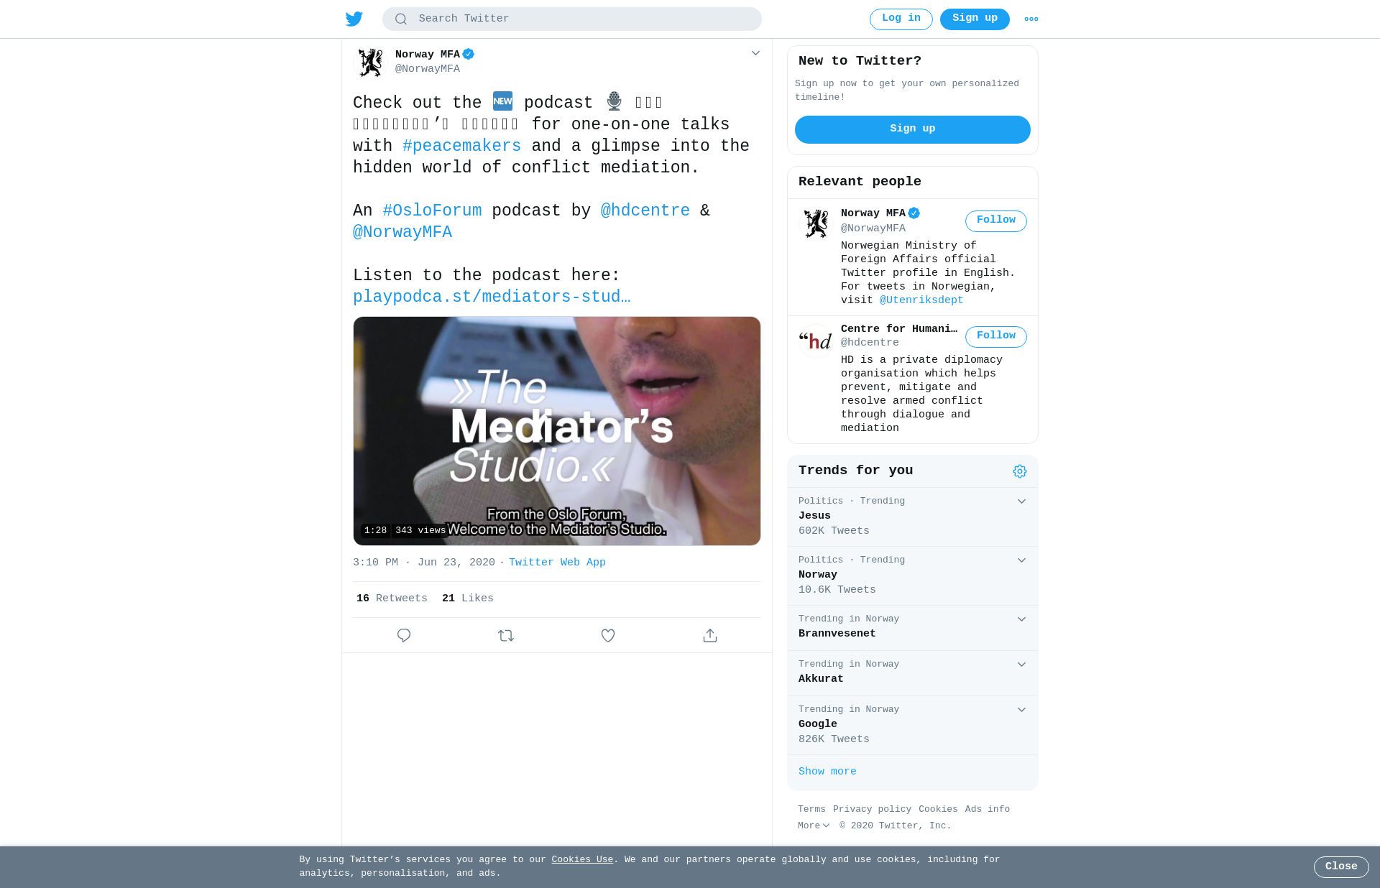Click the Log in button
Viewport: 1380px width, 888px height.
click(901, 19)
